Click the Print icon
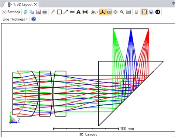Screen dimensions: 175x137 45,12
